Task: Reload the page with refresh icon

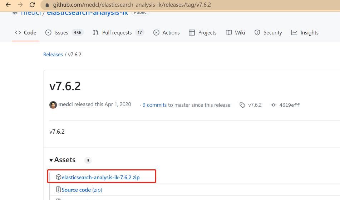Action: pyautogui.click(x=32, y=5)
